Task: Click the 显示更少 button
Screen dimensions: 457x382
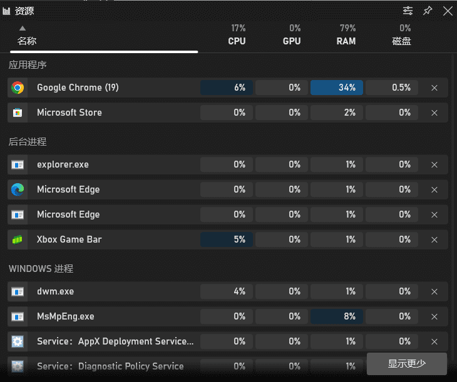Action: 407,364
